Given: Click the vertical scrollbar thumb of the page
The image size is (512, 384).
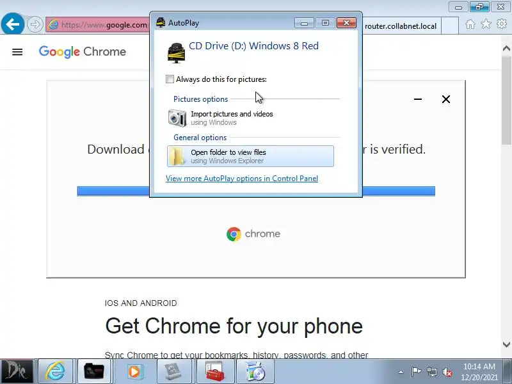Looking at the screenshot, I should pos(506,100).
